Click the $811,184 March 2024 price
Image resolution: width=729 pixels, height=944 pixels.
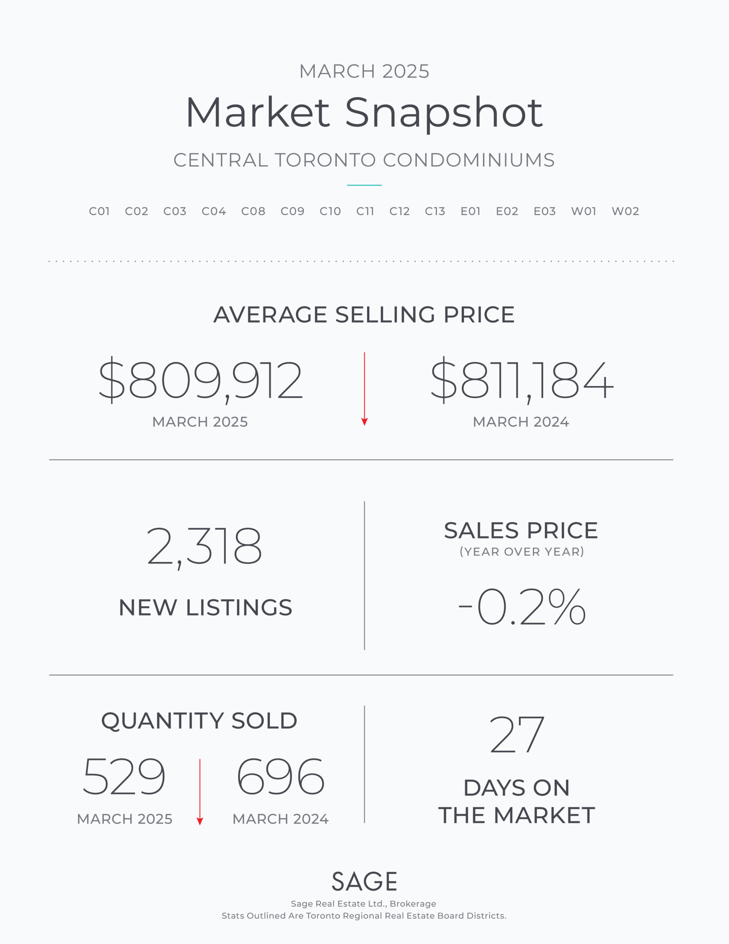point(522,380)
